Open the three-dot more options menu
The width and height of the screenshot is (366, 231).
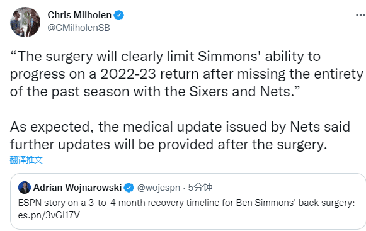coord(360,15)
